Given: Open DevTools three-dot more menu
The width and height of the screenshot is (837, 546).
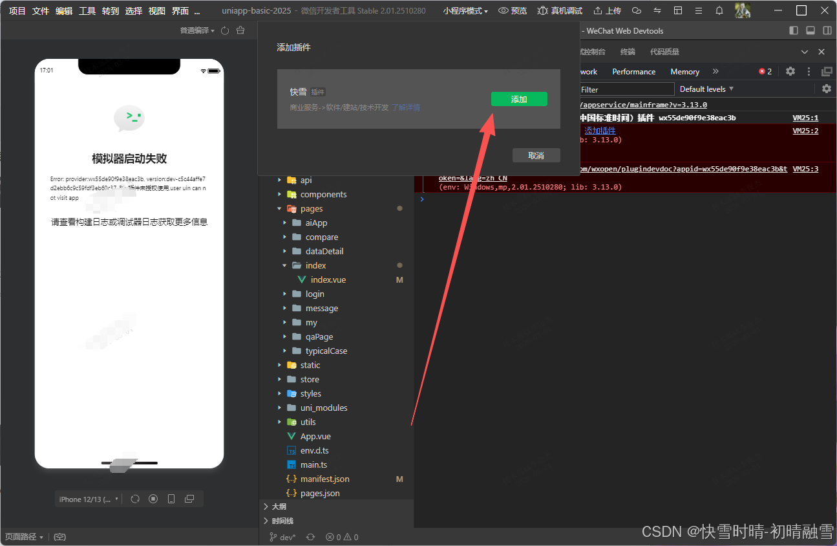Looking at the screenshot, I should [809, 72].
